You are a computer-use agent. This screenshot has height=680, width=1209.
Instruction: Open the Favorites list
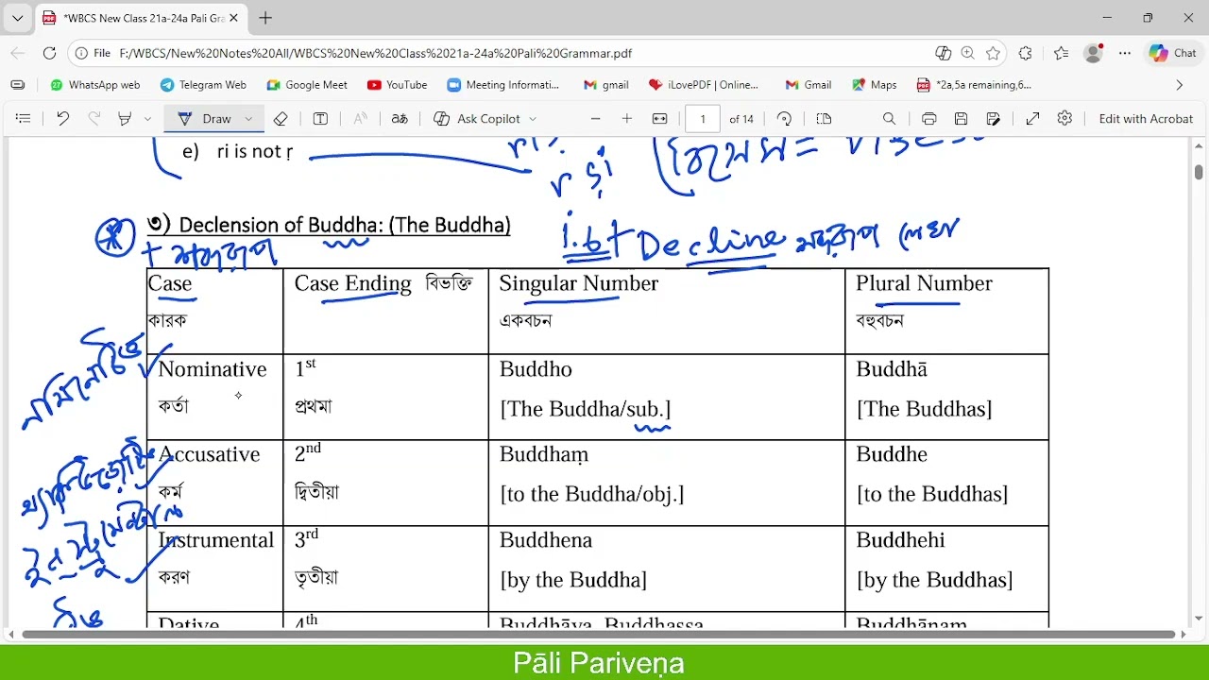(x=1061, y=54)
